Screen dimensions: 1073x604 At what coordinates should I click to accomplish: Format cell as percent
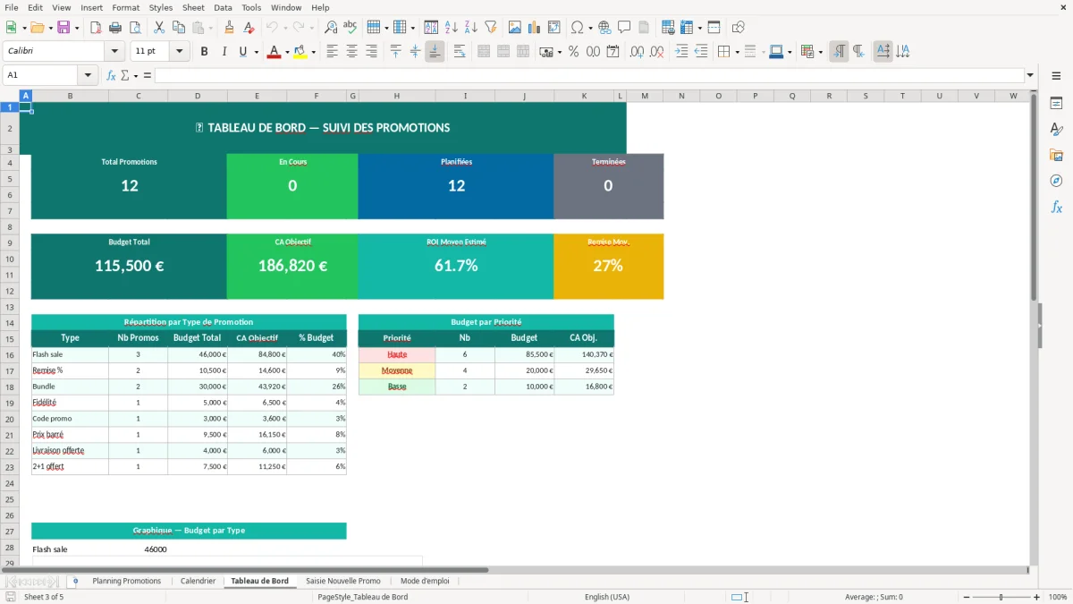click(x=573, y=52)
